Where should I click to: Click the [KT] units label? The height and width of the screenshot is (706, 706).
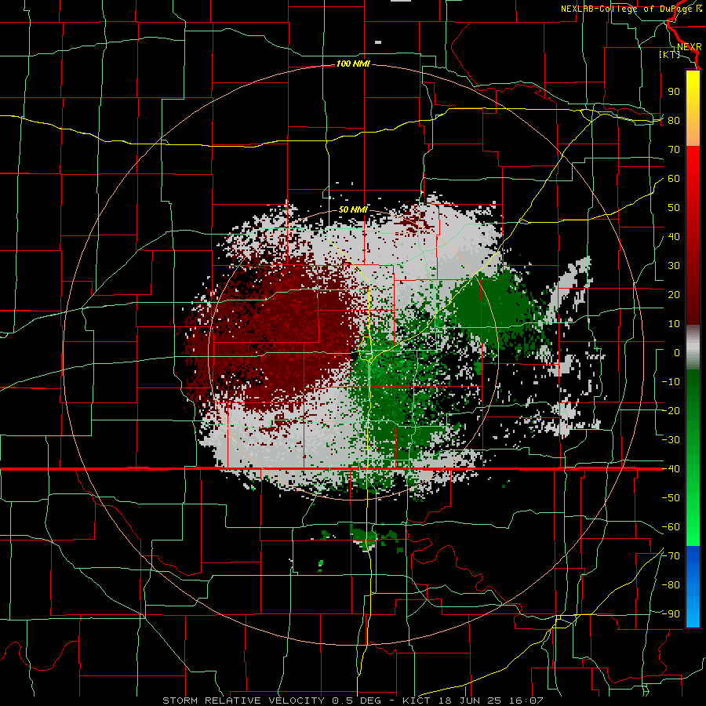pos(670,54)
